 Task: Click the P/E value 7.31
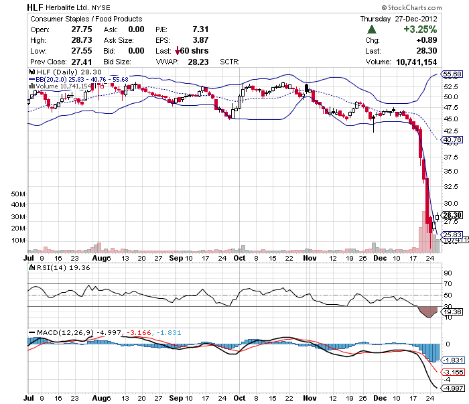[200, 29]
